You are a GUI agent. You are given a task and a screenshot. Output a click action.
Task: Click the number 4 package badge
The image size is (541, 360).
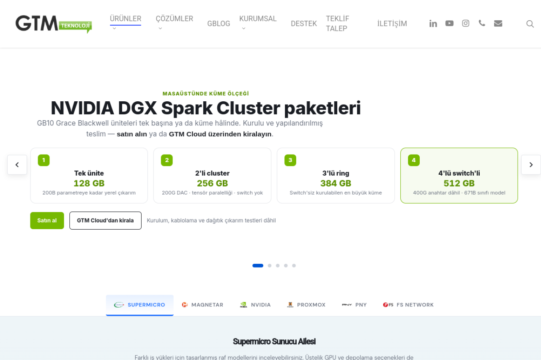[x=414, y=160]
